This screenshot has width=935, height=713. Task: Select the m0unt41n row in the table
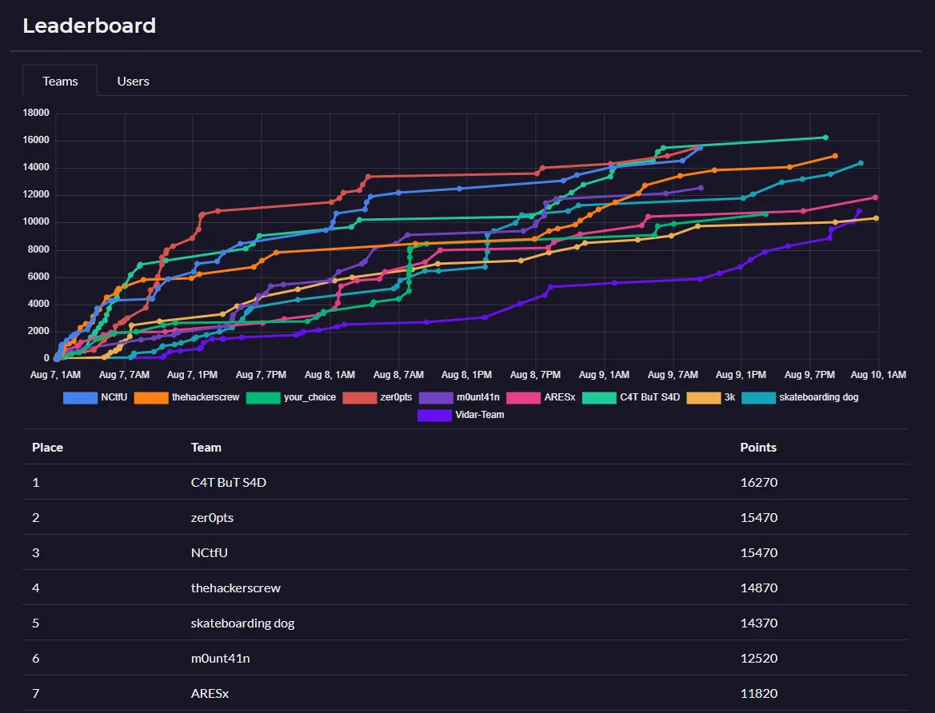[221, 659]
